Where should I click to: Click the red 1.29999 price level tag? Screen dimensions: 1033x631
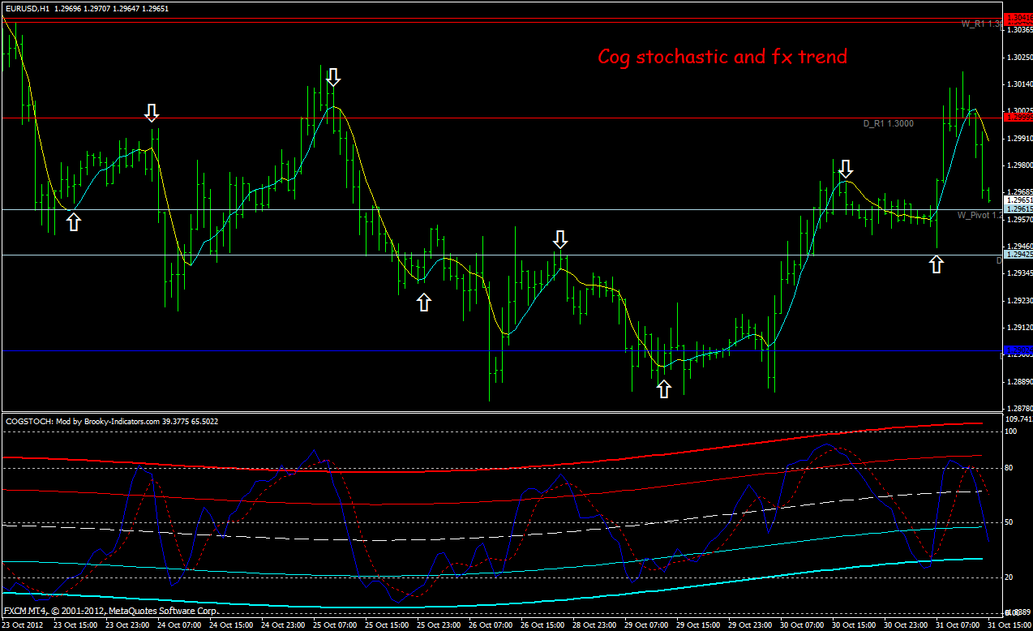(1018, 118)
